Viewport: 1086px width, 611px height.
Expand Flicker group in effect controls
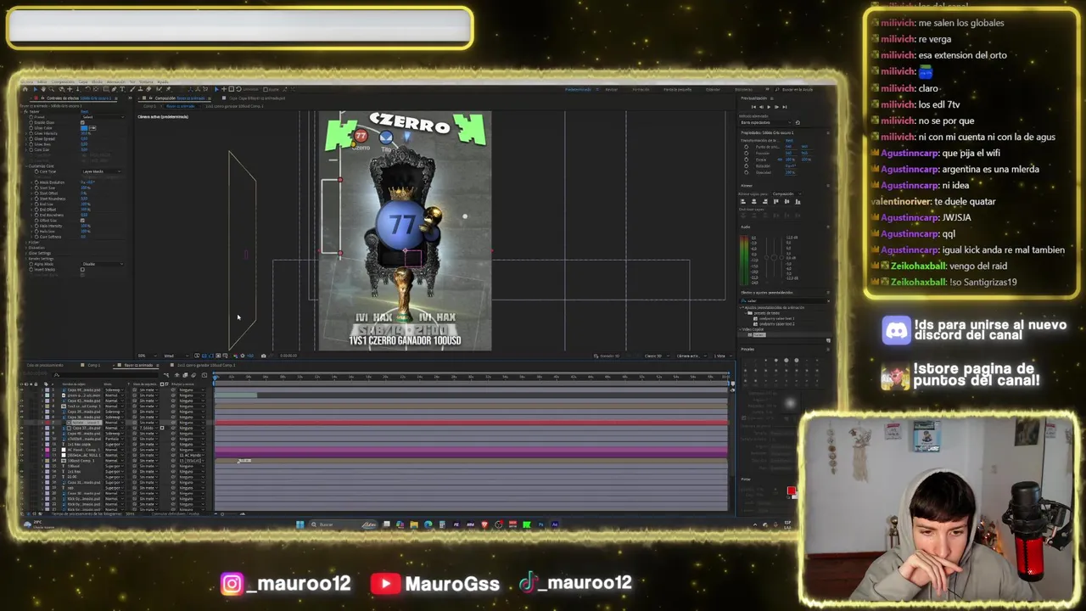26,243
